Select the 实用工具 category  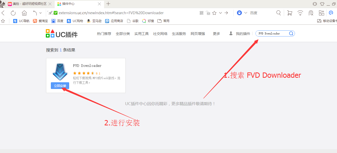tap(142, 34)
